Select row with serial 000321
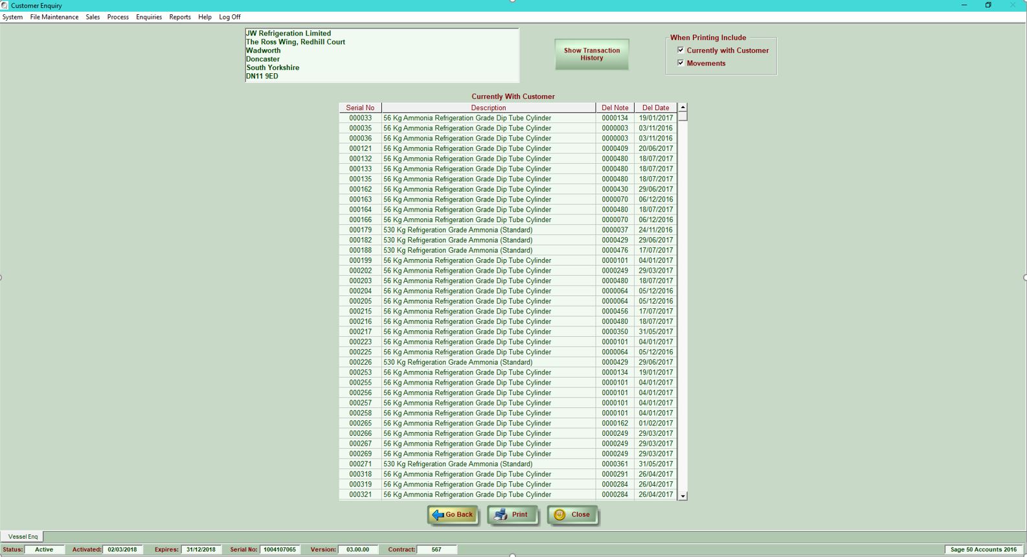Image resolution: width=1027 pixels, height=557 pixels. (508, 494)
